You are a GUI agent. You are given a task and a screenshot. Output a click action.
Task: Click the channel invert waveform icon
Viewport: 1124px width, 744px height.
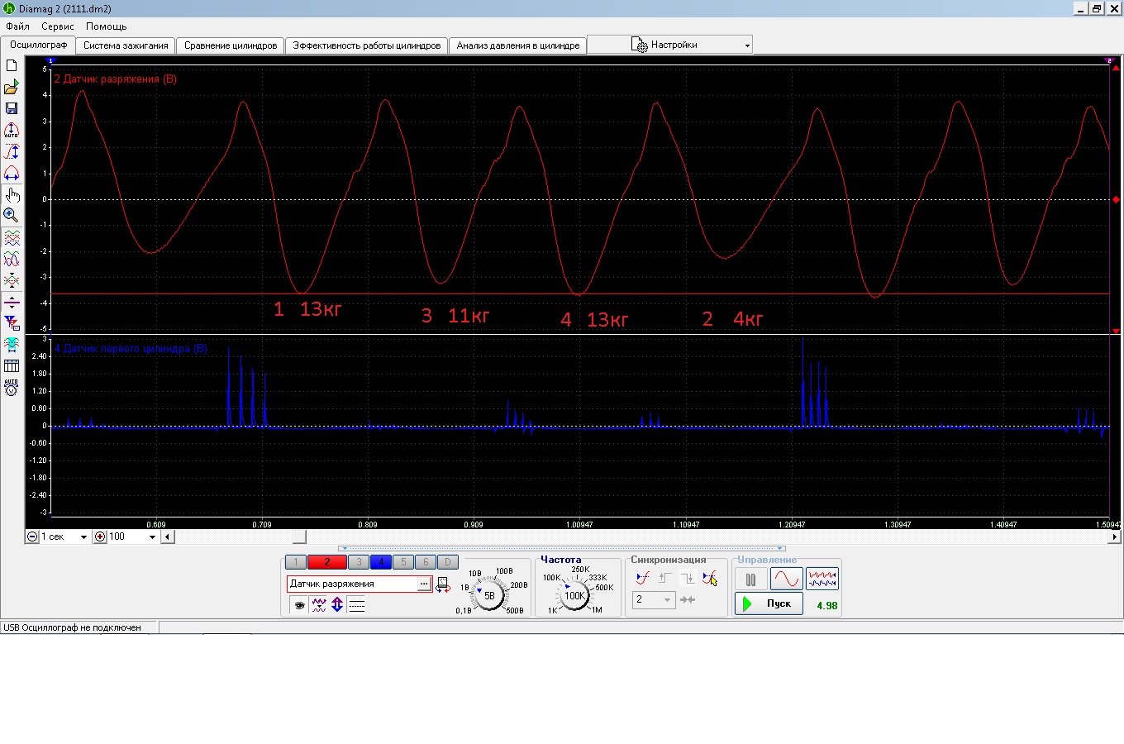point(319,605)
